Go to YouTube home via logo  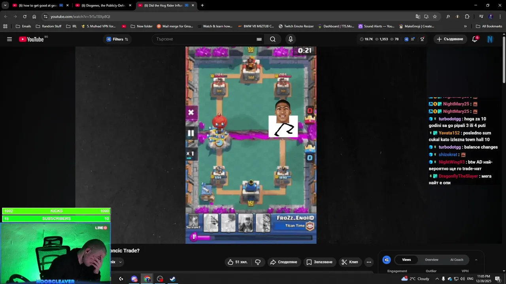click(31, 39)
